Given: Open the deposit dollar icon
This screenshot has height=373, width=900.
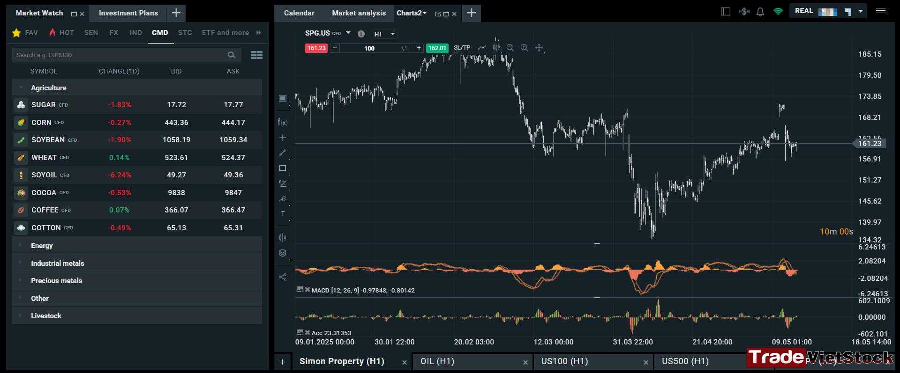Looking at the screenshot, I should coord(744,11).
